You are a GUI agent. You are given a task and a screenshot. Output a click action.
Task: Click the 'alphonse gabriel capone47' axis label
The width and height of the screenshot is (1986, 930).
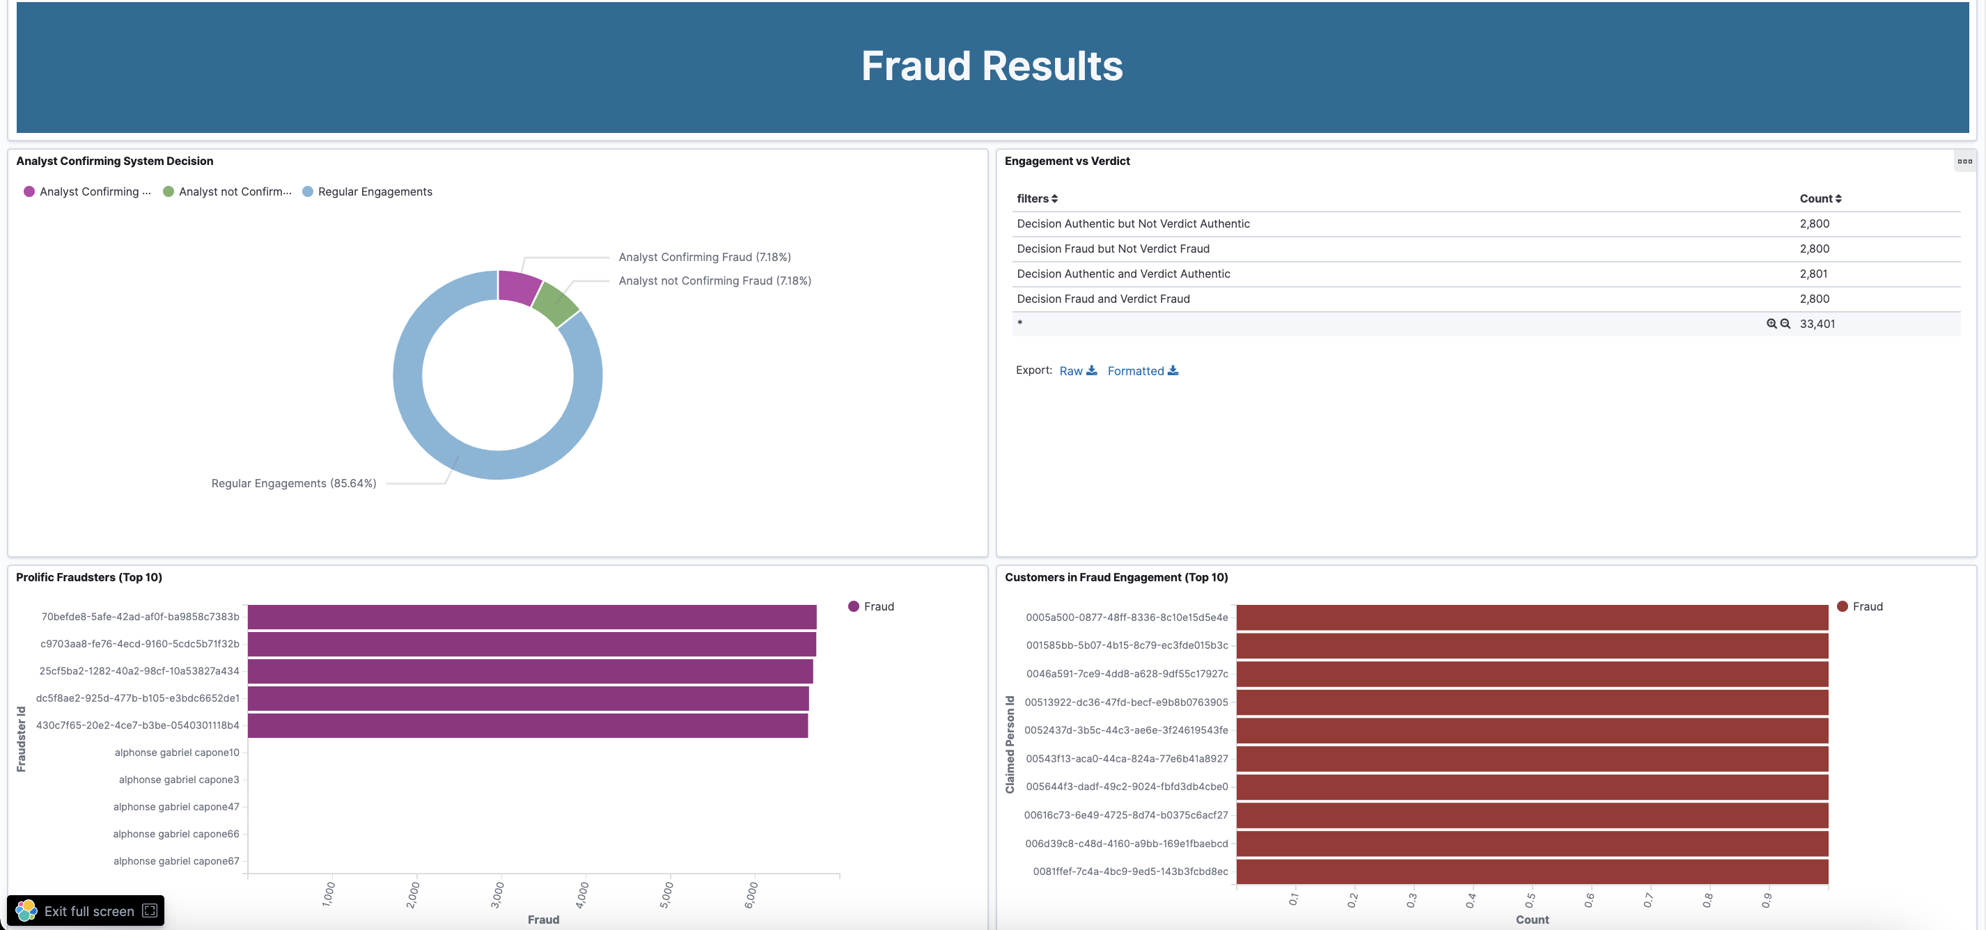point(177,807)
